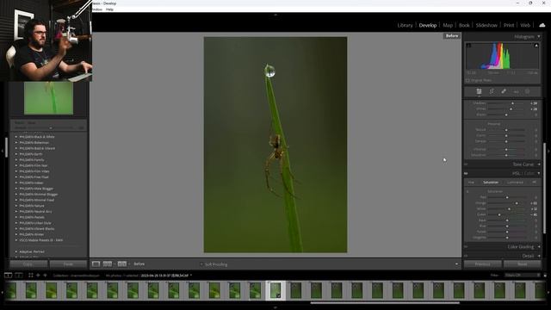
Task: Open Grid view from filmstrip bar
Action: pyautogui.click(x=31, y=276)
